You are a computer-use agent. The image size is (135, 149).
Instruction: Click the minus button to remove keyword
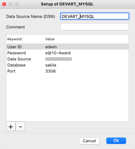[20, 126]
